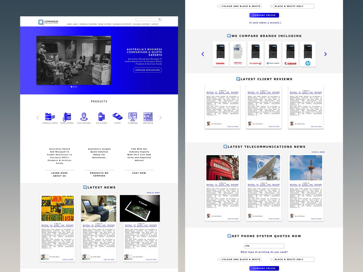Viewport: 363px width, 272px height.
Task: Click the Comparison Advantage logo
Action: 48,22
